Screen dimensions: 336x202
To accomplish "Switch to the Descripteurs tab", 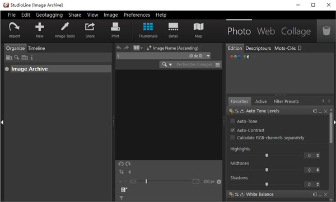I will [x=258, y=48].
